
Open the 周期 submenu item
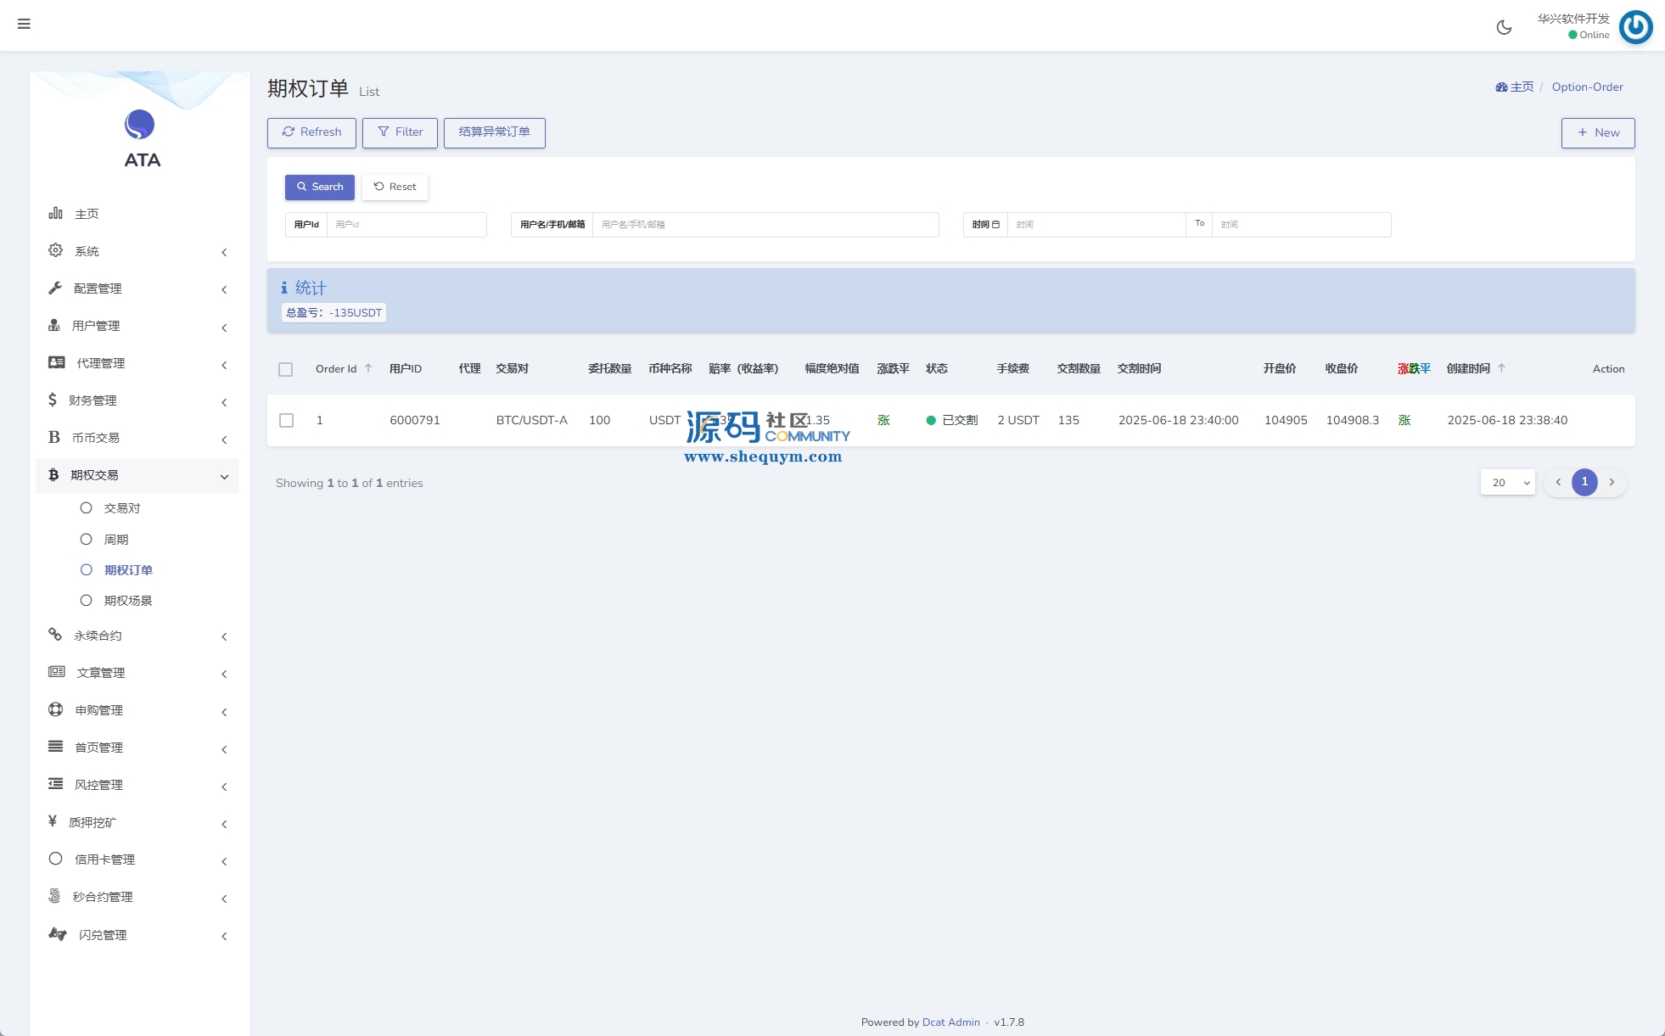coord(115,540)
